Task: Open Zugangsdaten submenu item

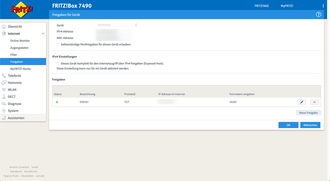Action: pyautogui.click(x=19, y=48)
